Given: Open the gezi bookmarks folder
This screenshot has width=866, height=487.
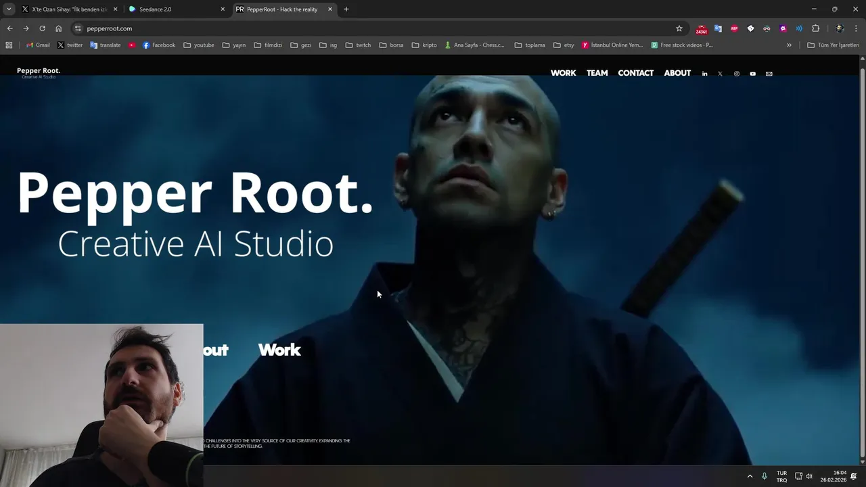Looking at the screenshot, I should (x=301, y=45).
